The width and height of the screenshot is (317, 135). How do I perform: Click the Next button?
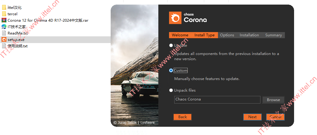[252, 117]
